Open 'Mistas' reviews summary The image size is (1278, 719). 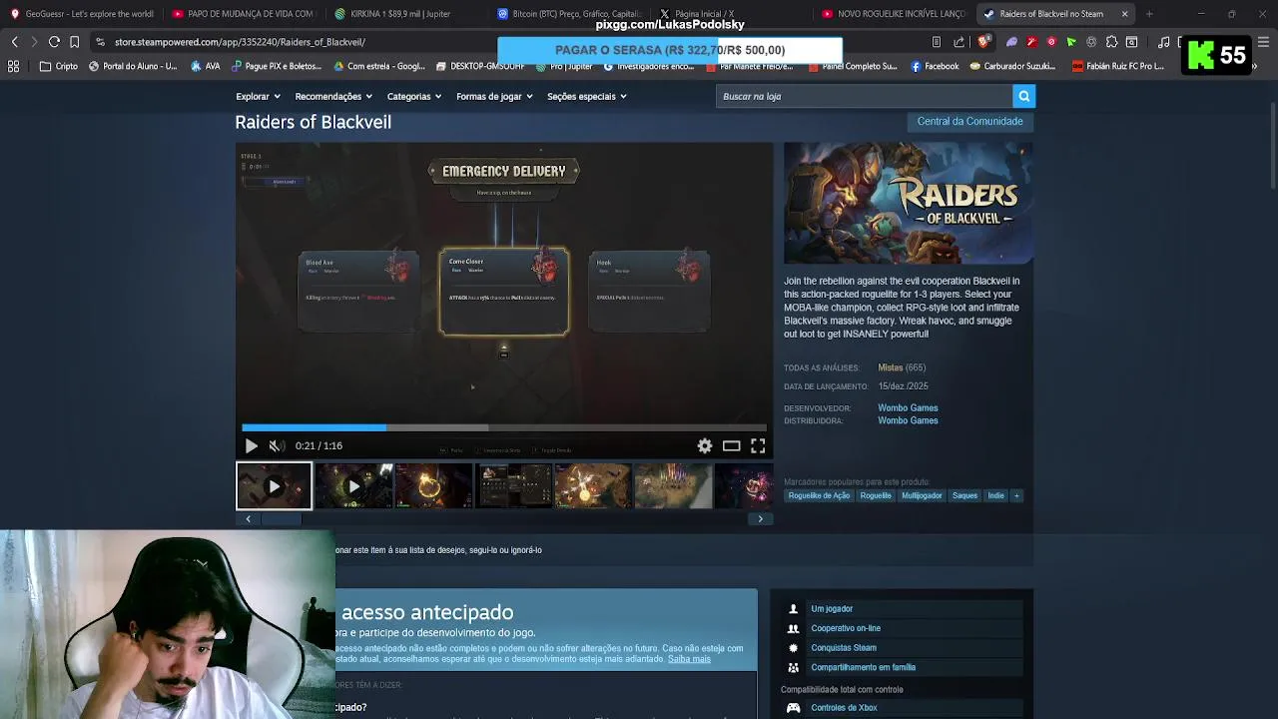pos(890,367)
